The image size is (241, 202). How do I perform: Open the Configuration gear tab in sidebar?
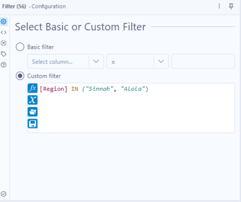click(x=4, y=21)
